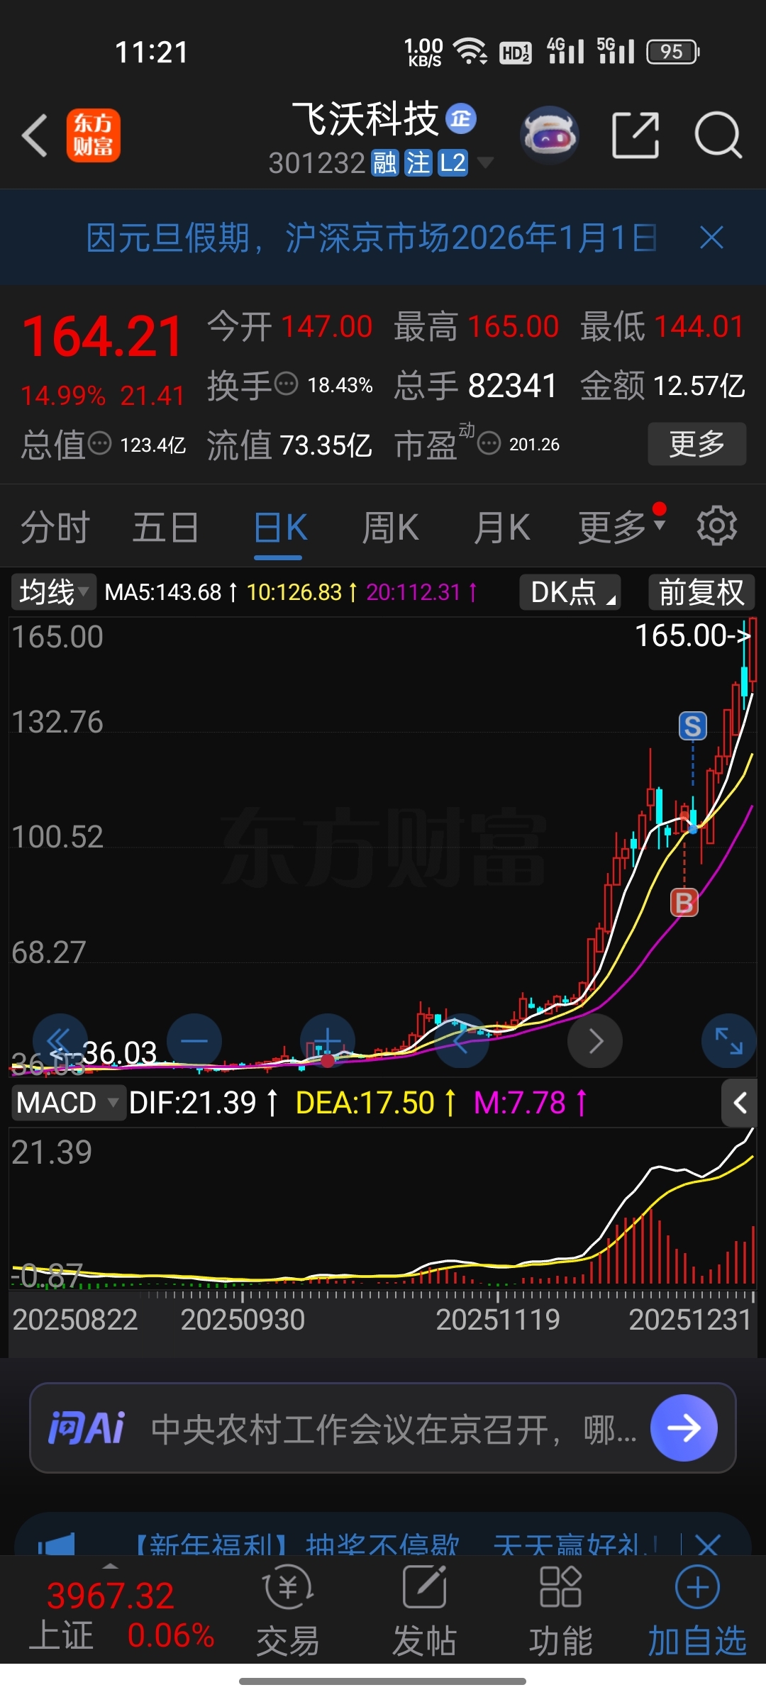Switch to 分时 chart tab
The height and width of the screenshot is (1702, 766).
pos(55,528)
